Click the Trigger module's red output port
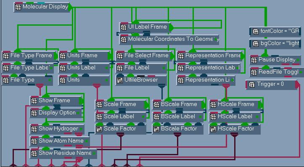Viewport: 304px width, 167px height. 297,85
